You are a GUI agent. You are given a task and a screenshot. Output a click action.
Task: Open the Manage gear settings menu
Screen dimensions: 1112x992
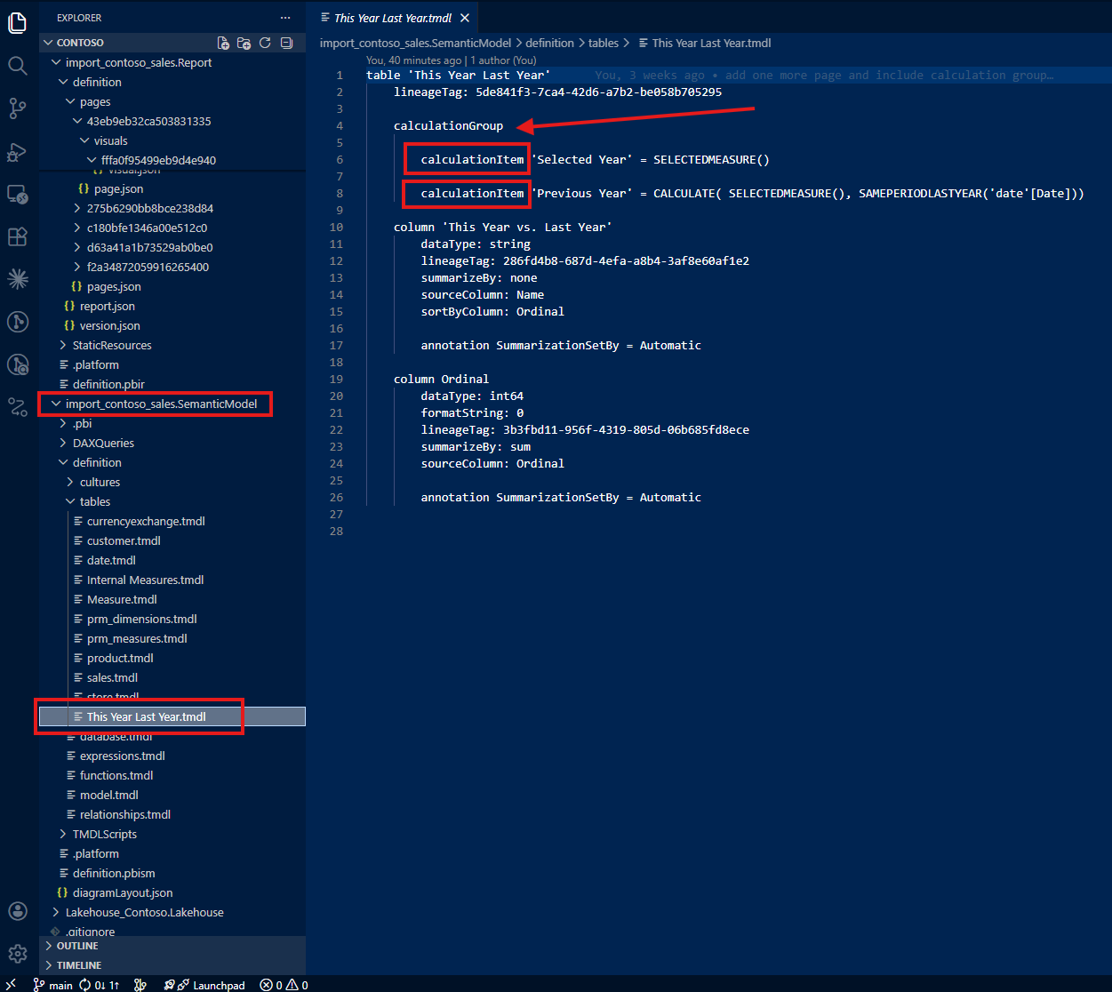pos(17,954)
